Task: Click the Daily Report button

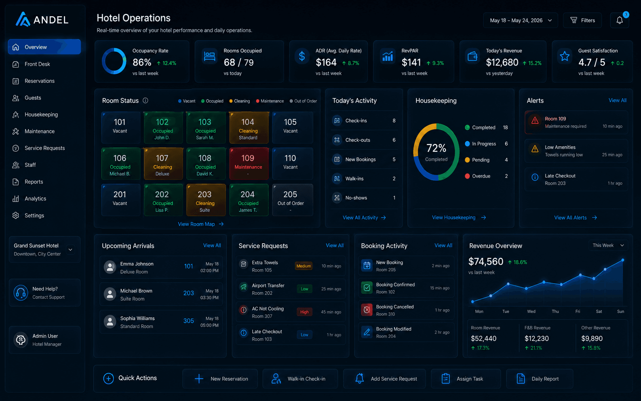Action: (540, 379)
